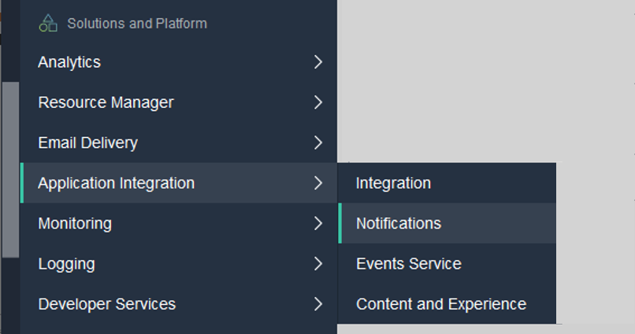The height and width of the screenshot is (334, 635).
Task: Select Resource Manager in the menu
Action: click(106, 102)
